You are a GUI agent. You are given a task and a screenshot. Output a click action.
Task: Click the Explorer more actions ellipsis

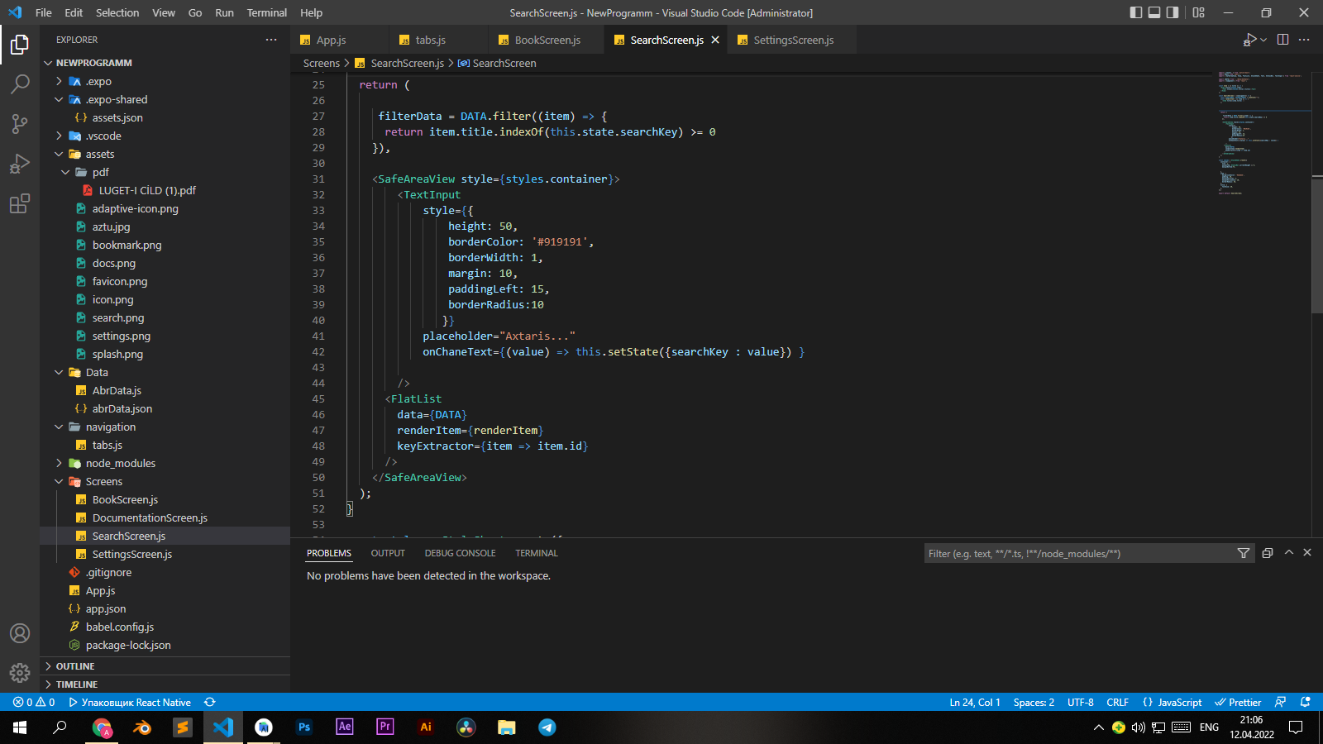pyautogui.click(x=271, y=40)
